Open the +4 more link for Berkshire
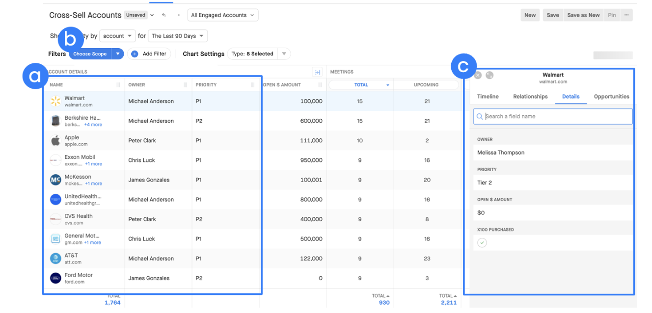Screen dimensions: 652x313 [x=93, y=125]
